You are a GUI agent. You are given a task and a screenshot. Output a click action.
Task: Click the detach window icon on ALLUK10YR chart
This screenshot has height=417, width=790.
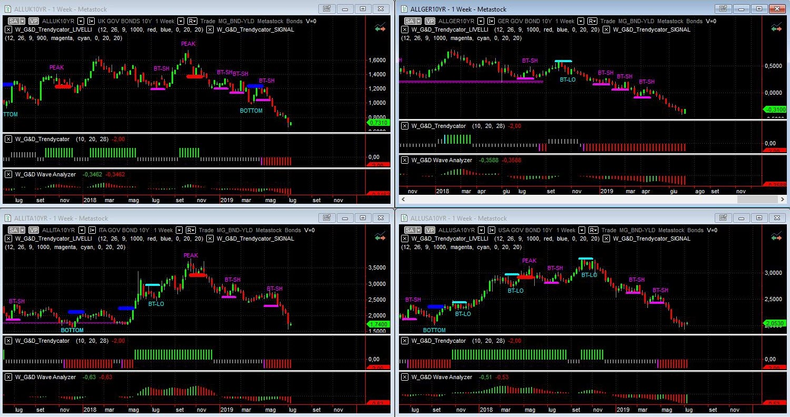[327, 9]
